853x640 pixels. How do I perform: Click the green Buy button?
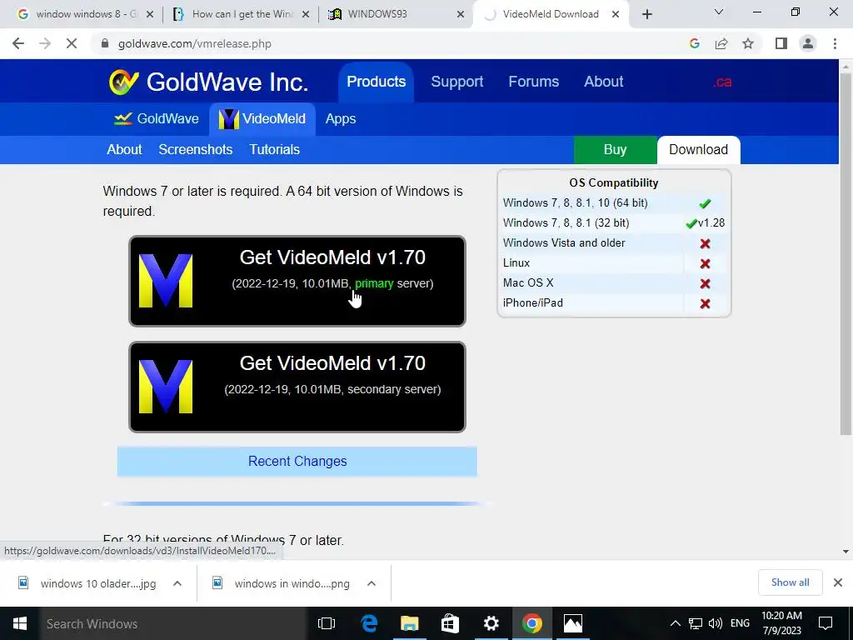point(616,150)
